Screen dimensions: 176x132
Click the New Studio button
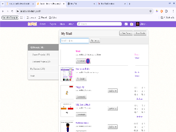(140, 33)
